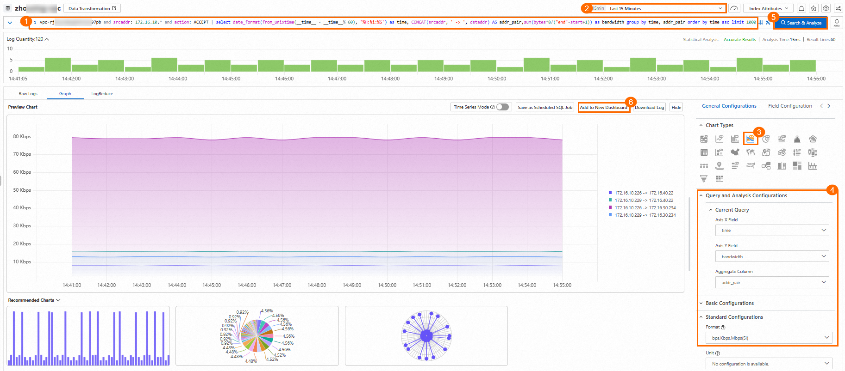Select the word cloud chart type
Screen dimensions: 845x371
(x=750, y=165)
